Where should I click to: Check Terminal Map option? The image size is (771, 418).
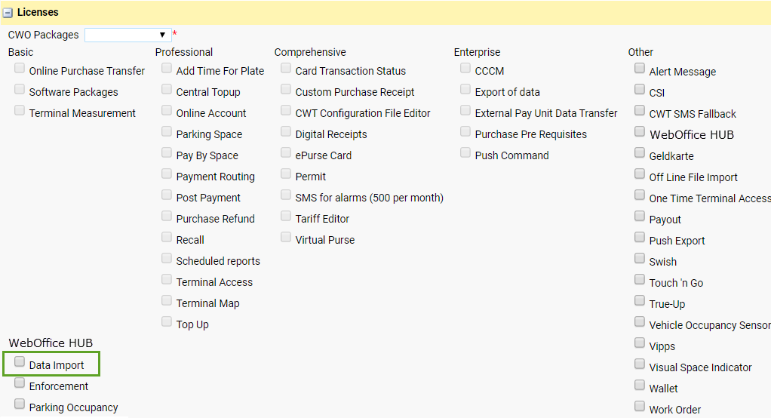tap(167, 300)
